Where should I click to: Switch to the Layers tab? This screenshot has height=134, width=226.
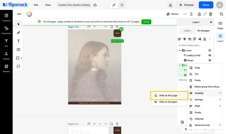187,31
